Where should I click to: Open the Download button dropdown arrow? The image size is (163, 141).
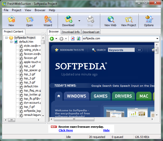click(x=79, y=21)
